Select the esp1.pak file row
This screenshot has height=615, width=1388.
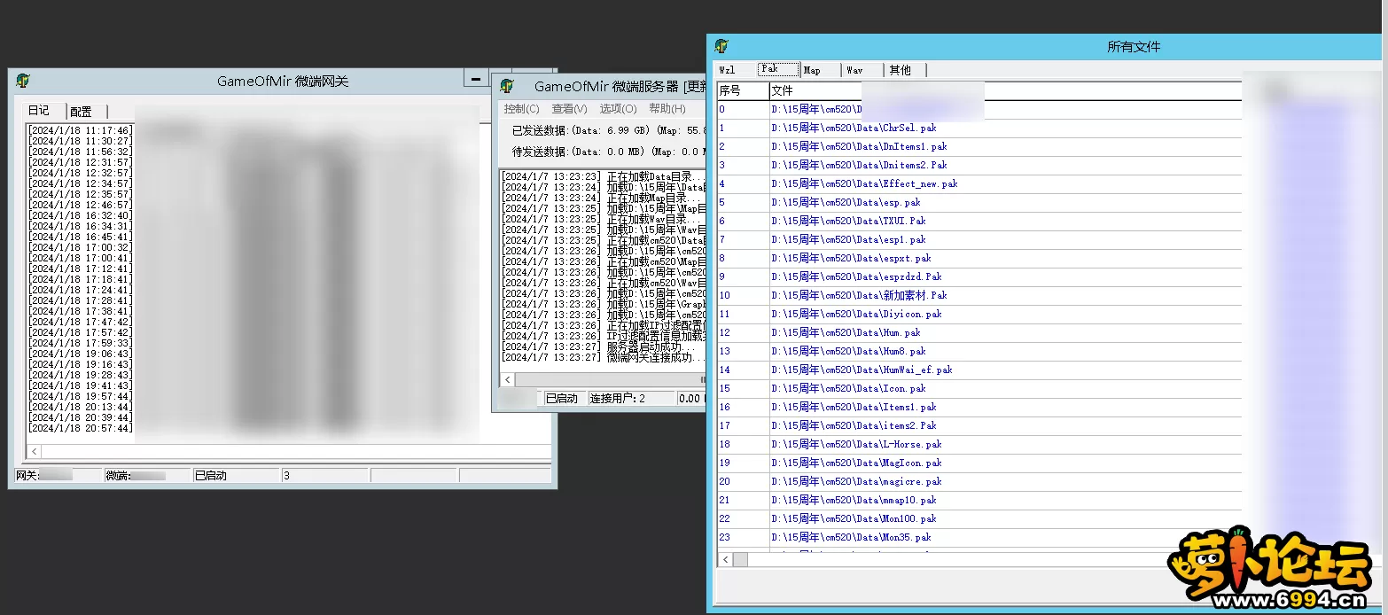click(979, 240)
